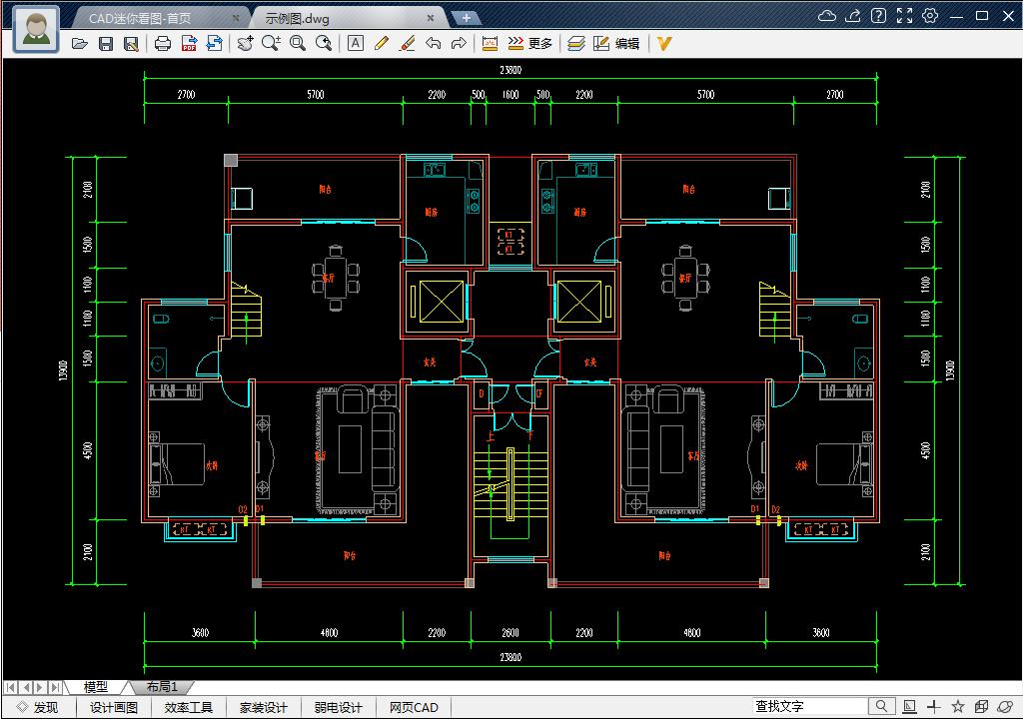This screenshot has width=1023, height=719.
Task: Open the 效率工具 link
Action: [x=189, y=708]
